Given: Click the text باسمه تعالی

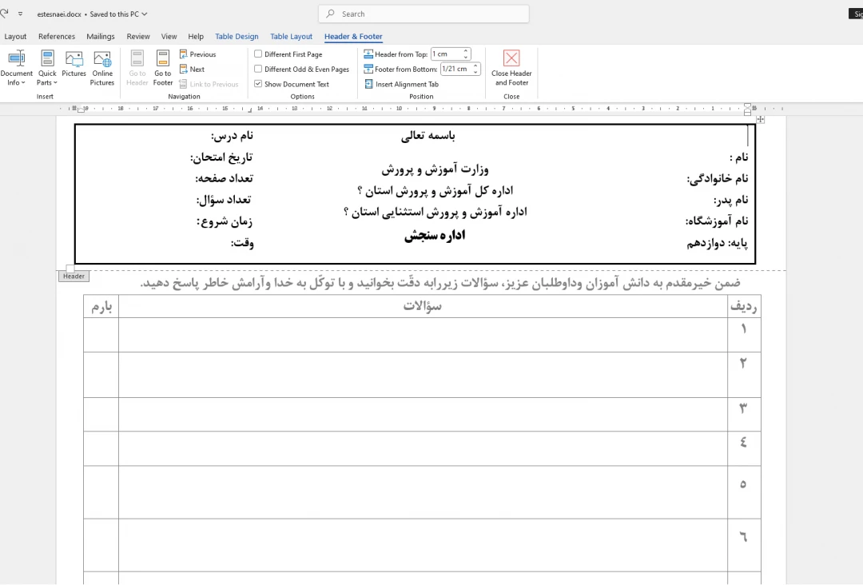Looking at the screenshot, I should click(428, 136).
